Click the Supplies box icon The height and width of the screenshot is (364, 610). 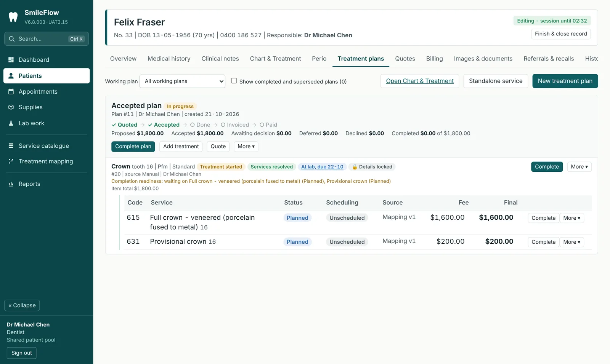pos(11,107)
